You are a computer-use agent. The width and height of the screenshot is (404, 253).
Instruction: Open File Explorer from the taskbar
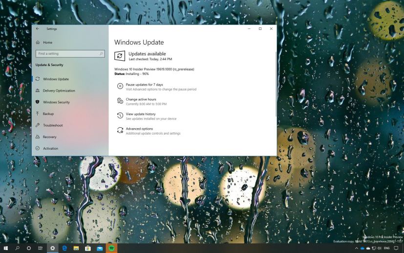click(x=76, y=248)
